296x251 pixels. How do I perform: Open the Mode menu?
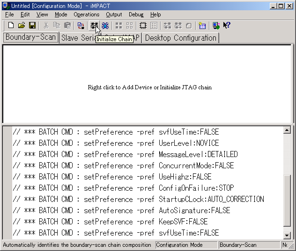click(x=61, y=14)
